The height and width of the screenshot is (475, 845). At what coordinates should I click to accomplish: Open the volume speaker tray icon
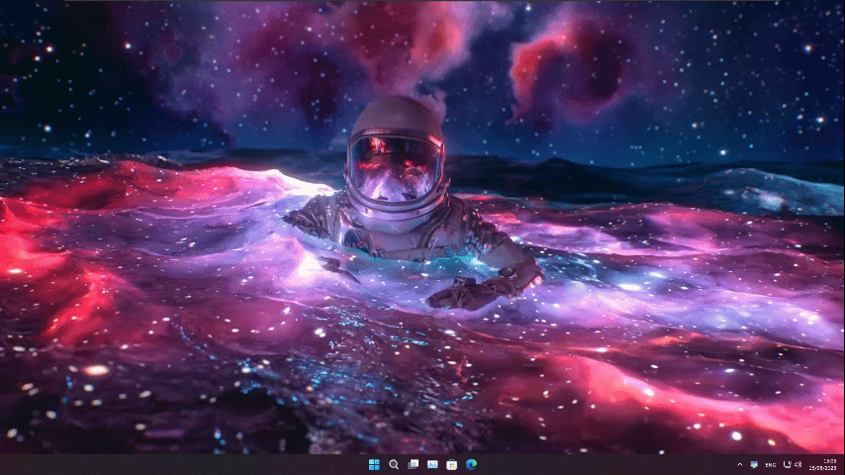[x=798, y=464]
